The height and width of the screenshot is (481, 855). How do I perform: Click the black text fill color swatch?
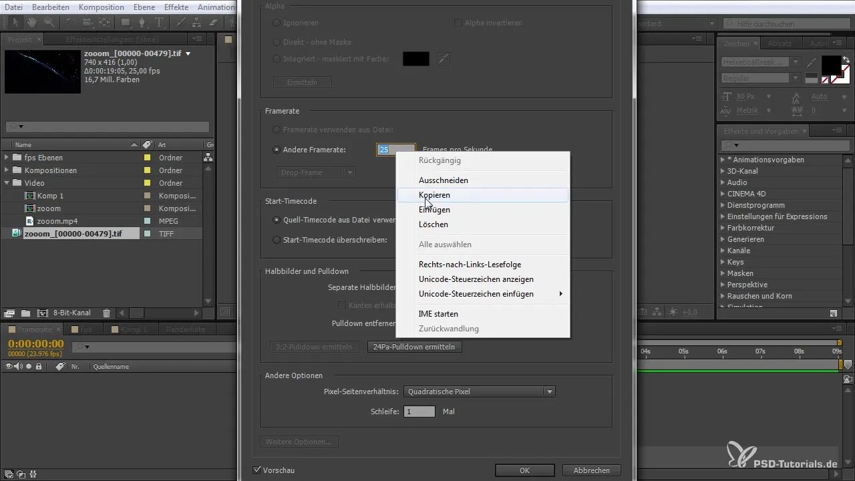coord(831,65)
